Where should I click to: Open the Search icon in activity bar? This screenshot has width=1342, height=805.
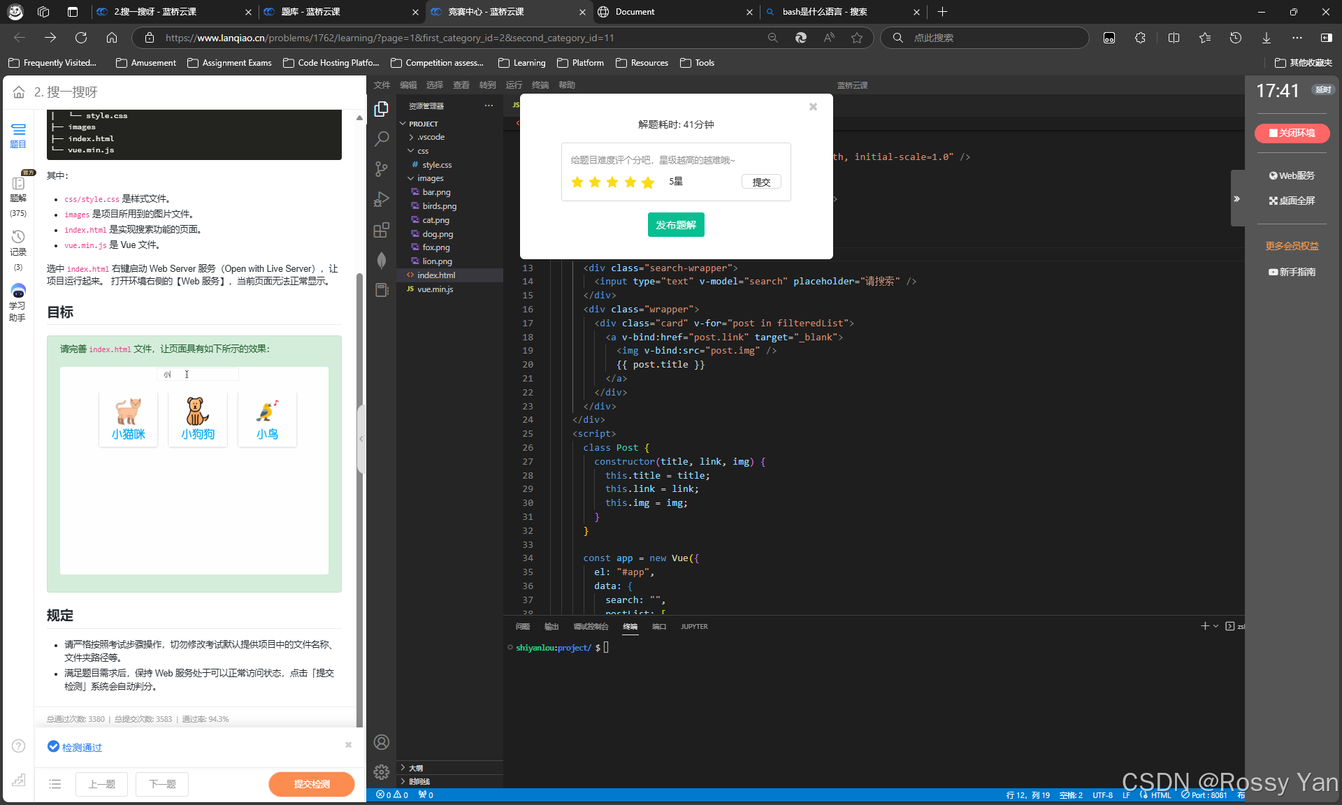click(x=382, y=139)
